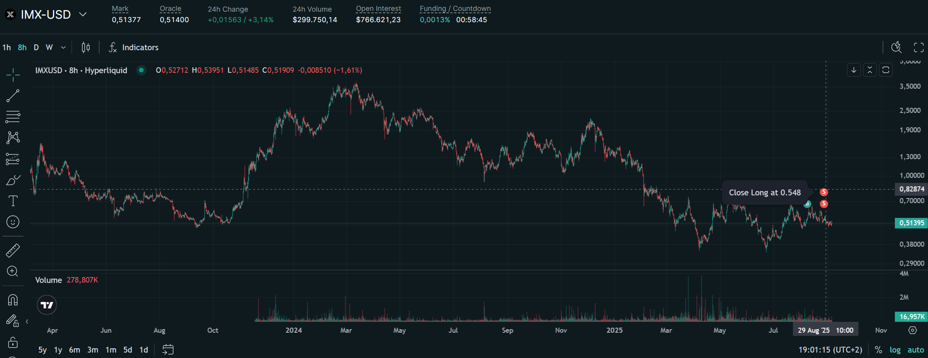Expand the timeframe interval dropdown arrow
The image size is (928, 358).
63,47
